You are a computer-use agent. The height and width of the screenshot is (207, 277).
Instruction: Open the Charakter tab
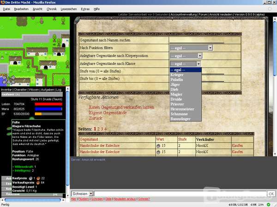pos(20,89)
